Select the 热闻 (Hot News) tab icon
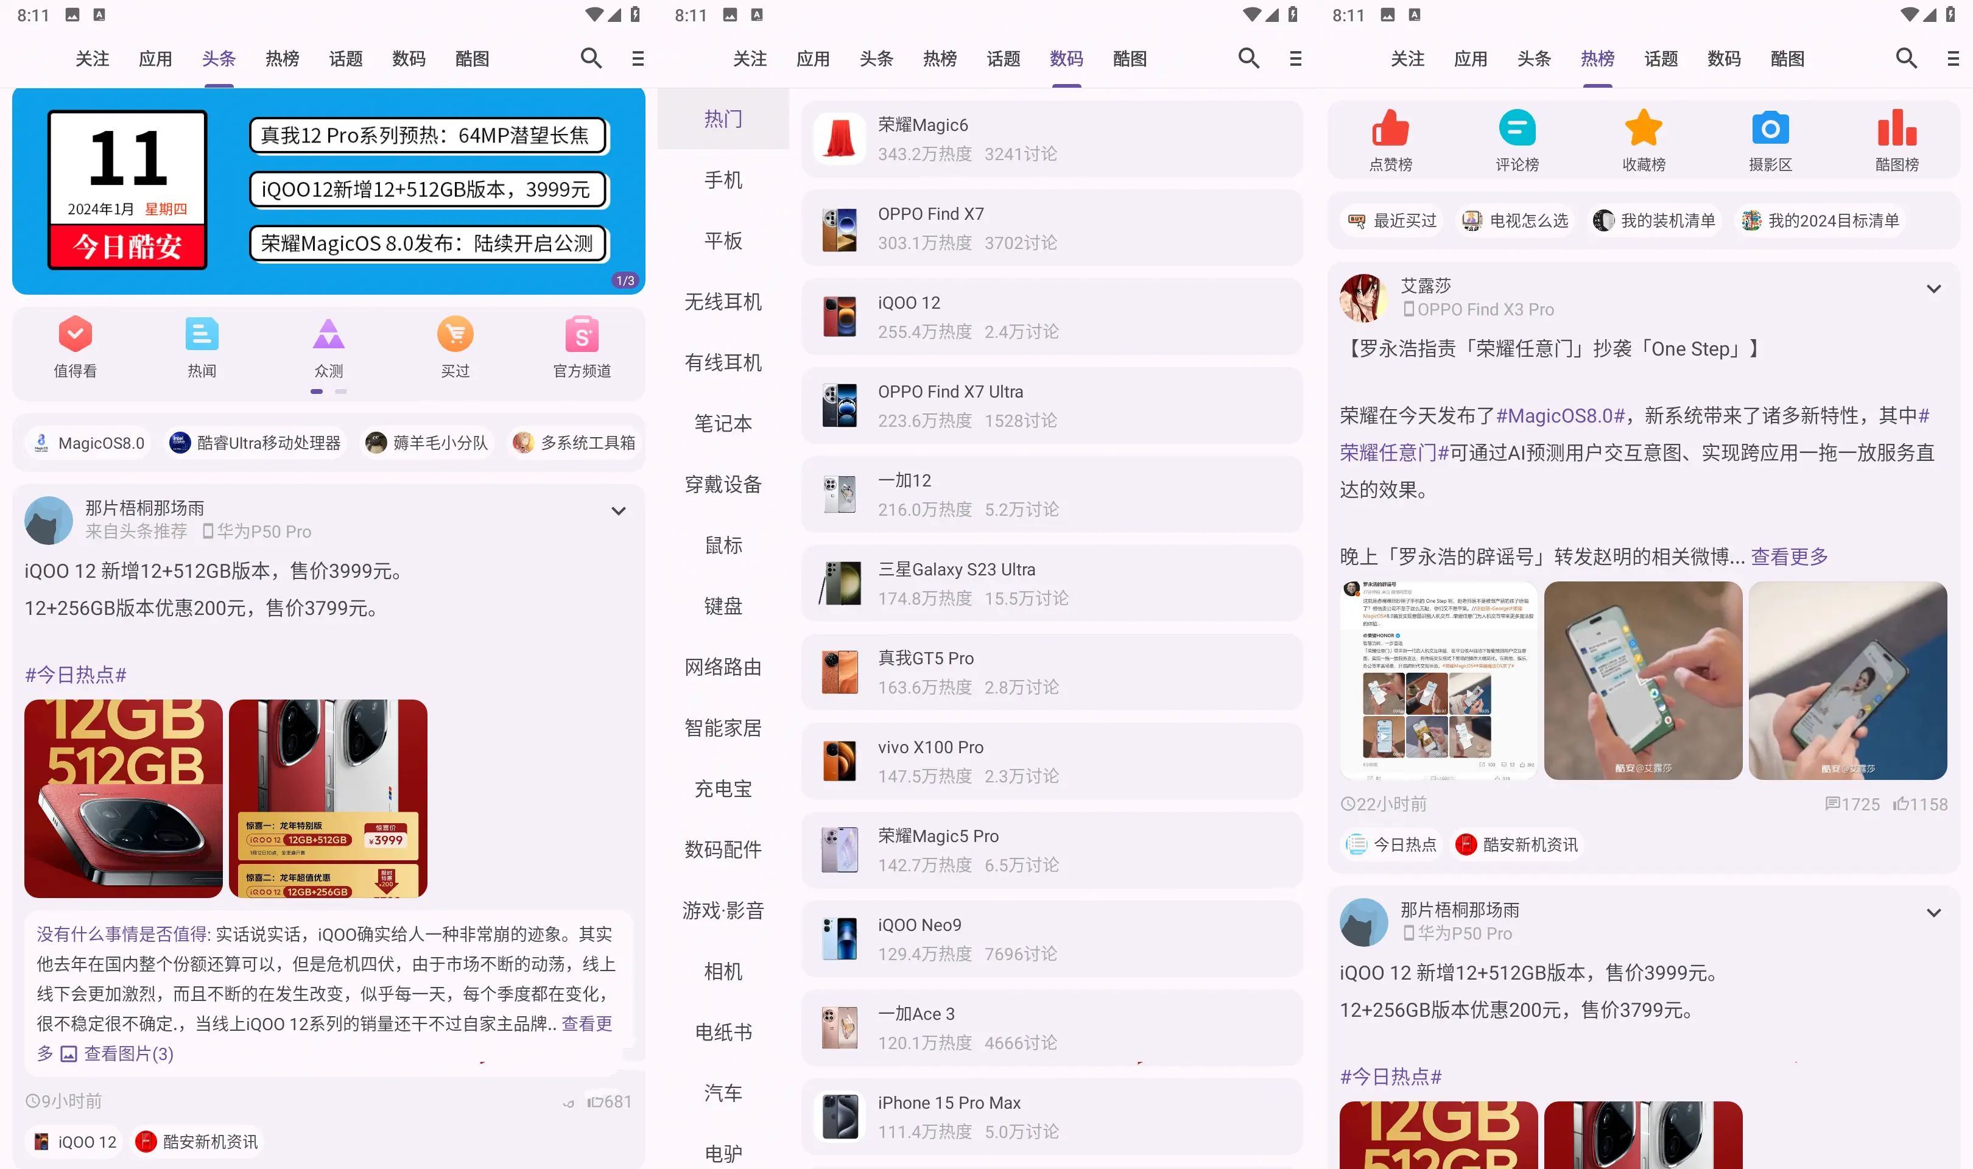The image size is (1973, 1169). click(202, 346)
